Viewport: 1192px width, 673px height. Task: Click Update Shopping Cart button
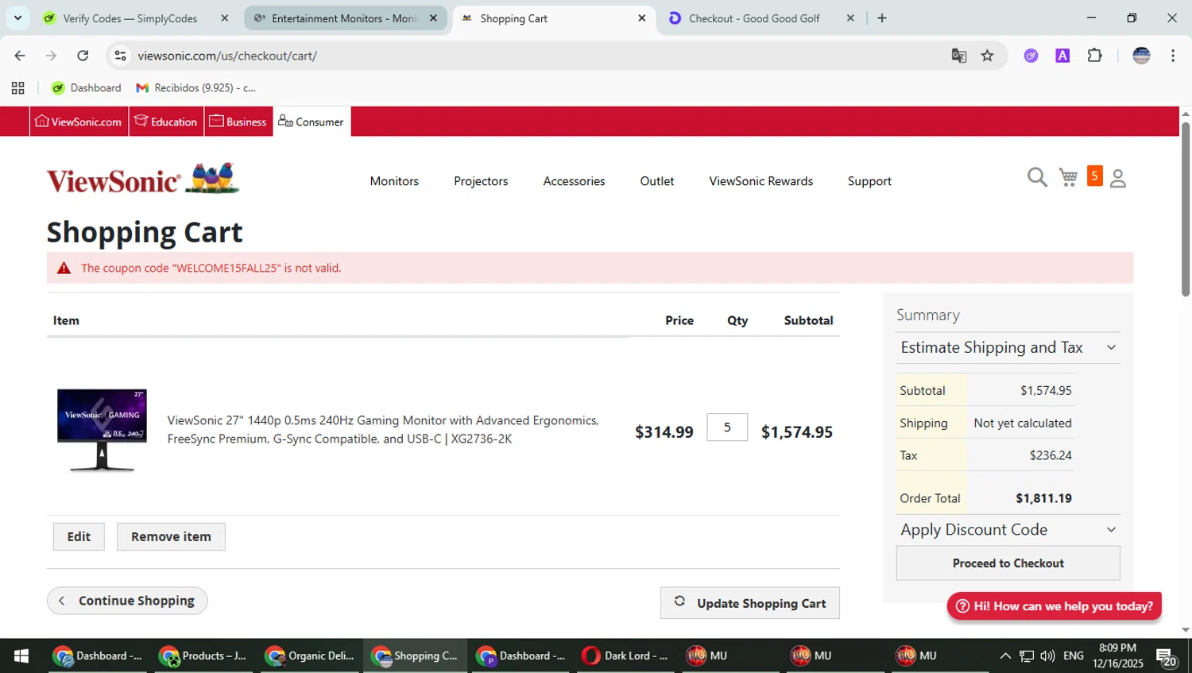[749, 603]
